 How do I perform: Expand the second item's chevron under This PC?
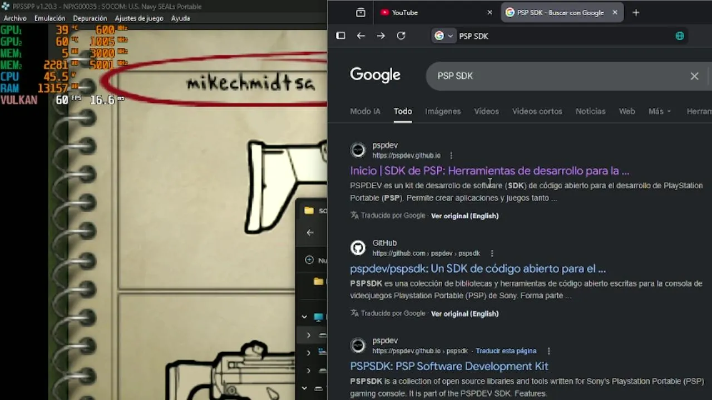[309, 353]
